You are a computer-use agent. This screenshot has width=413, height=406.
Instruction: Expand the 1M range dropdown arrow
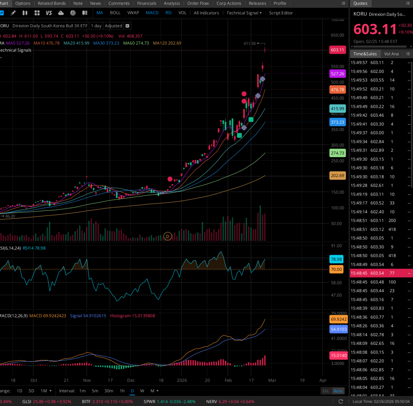pos(51,391)
